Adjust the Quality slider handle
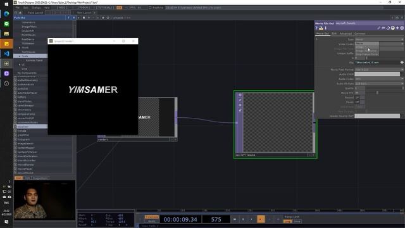Image resolution: width=405 pixels, height=228 pixels. (x=402, y=88)
